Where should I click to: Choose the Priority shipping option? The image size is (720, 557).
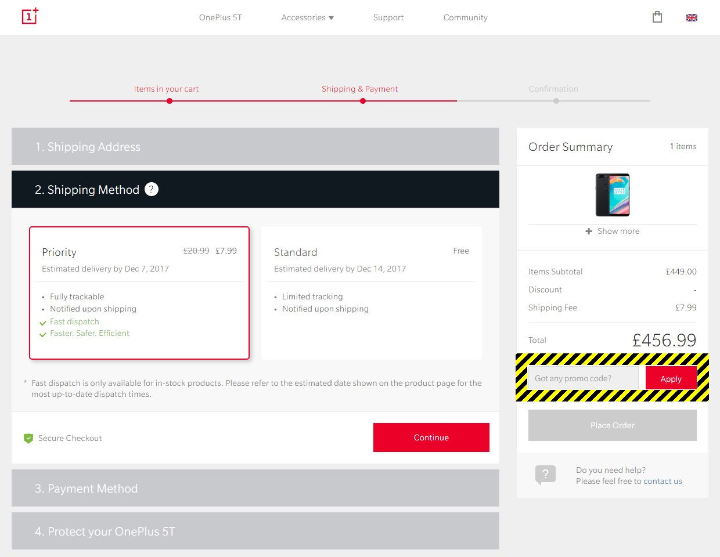(139, 293)
